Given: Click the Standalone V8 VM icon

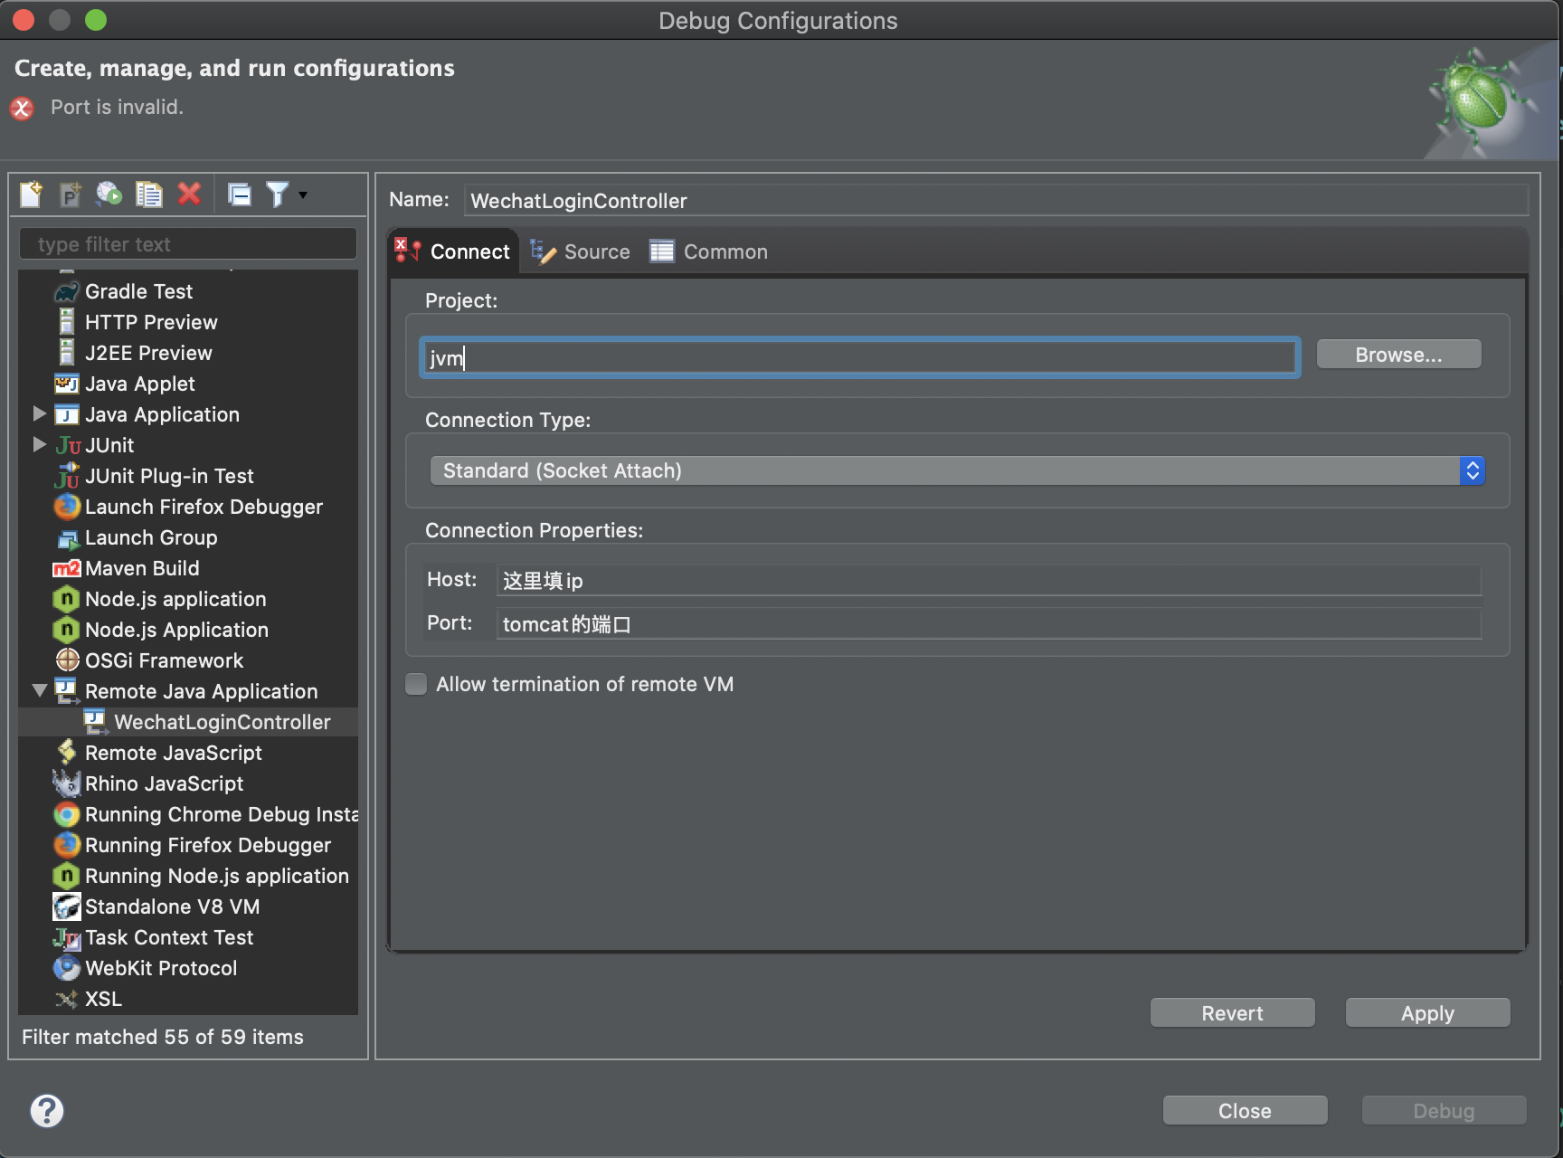Looking at the screenshot, I should (x=67, y=906).
